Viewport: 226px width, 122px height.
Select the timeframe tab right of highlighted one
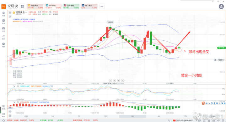click(x=159, y=116)
